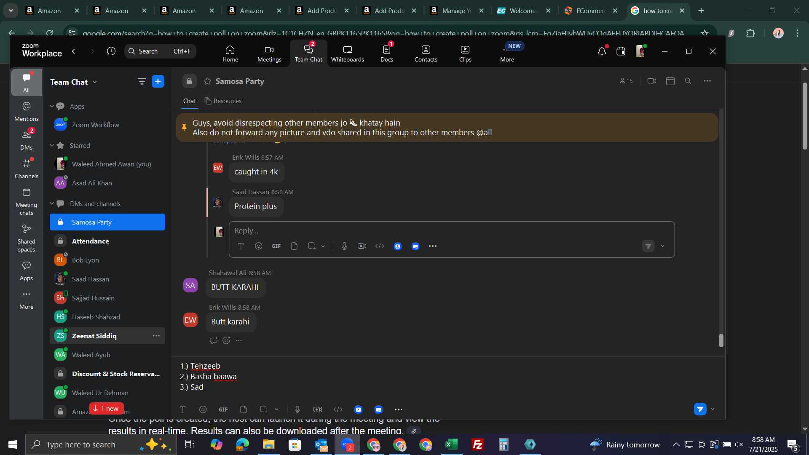Viewport: 809px width, 455px height.
Task: Open Shared spaces in sidebar
Action: tap(26, 238)
